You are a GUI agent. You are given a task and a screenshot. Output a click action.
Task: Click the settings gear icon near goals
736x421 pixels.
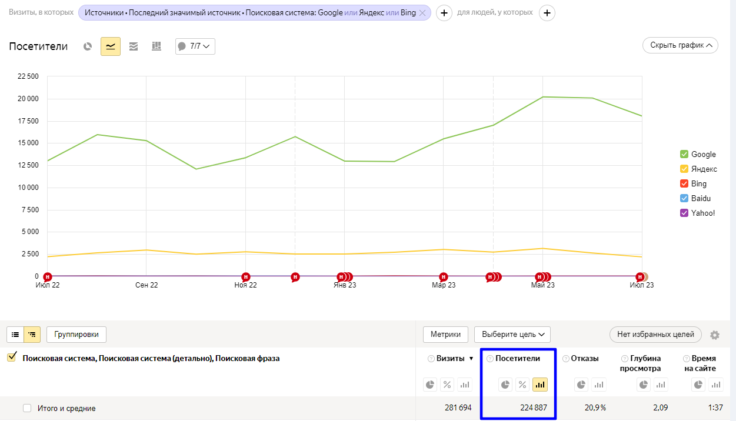click(714, 335)
